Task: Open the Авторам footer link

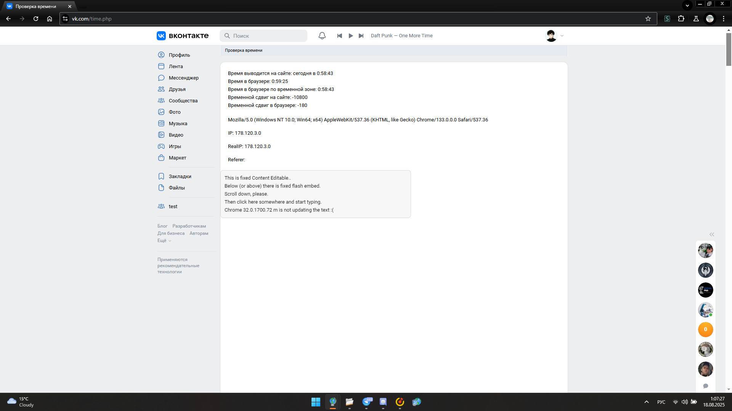Action: coord(199,233)
